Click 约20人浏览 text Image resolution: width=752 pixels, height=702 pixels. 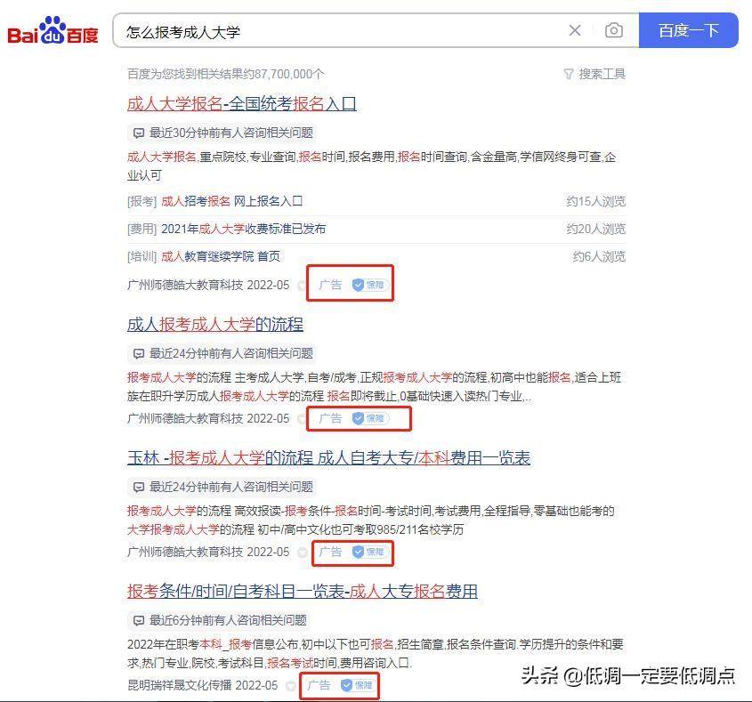click(595, 229)
